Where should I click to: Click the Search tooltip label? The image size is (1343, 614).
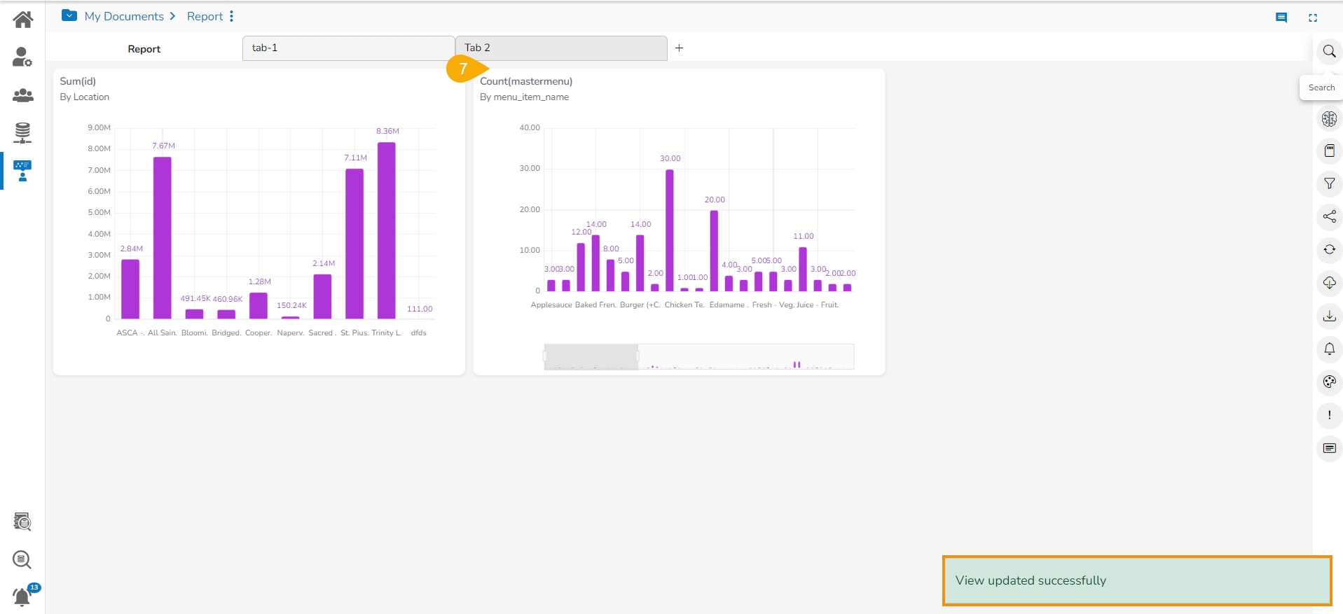coord(1321,88)
